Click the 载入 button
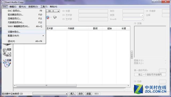The height and width of the screenshot is (97, 171). click(x=72, y=94)
